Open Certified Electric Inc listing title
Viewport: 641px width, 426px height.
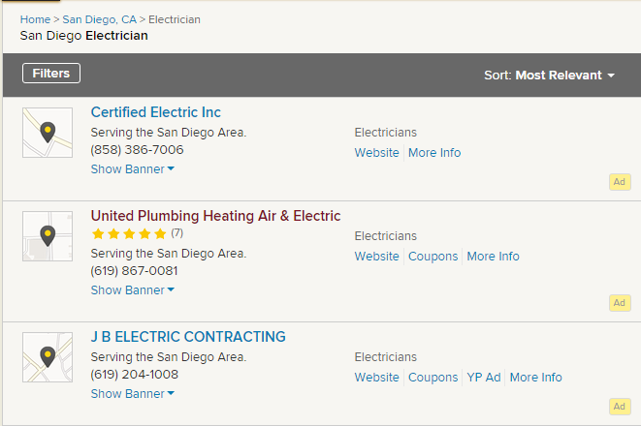tap(156, 112)
